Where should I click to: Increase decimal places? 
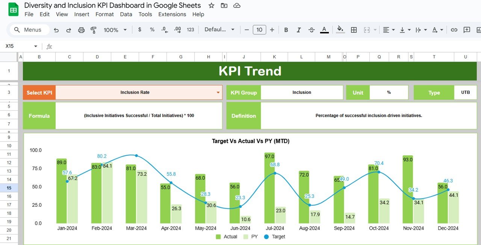[177, 30]
